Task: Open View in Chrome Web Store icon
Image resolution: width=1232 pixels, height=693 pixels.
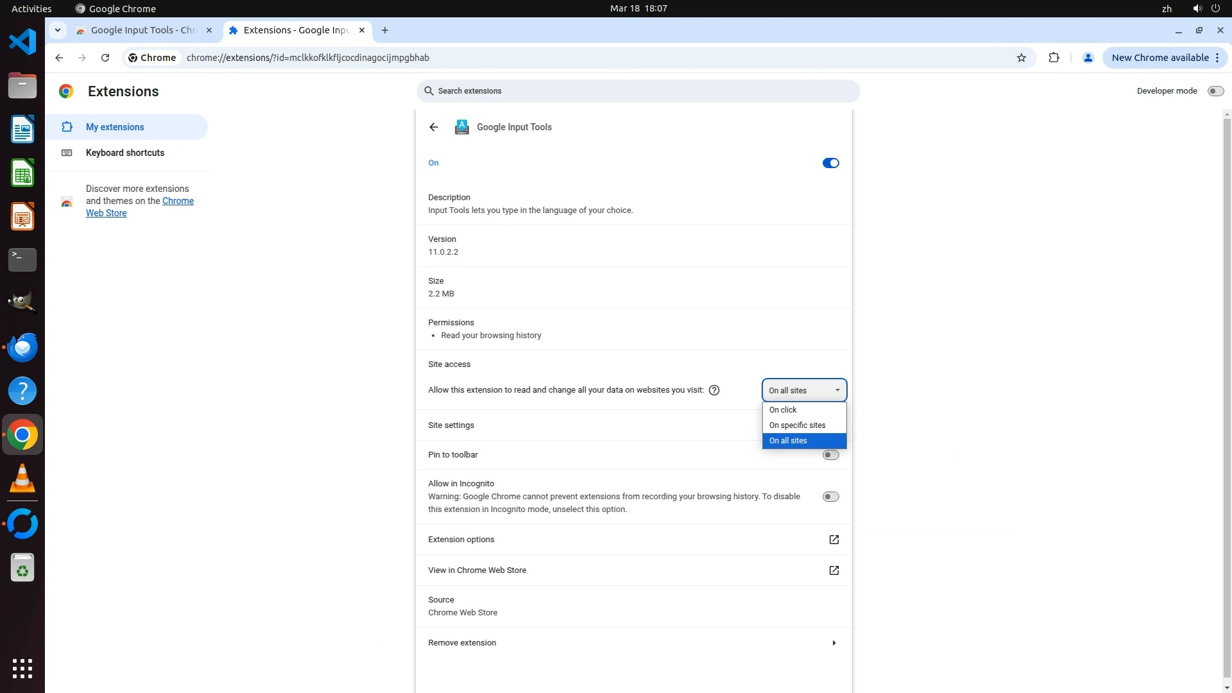Action: tap(834, 570)
